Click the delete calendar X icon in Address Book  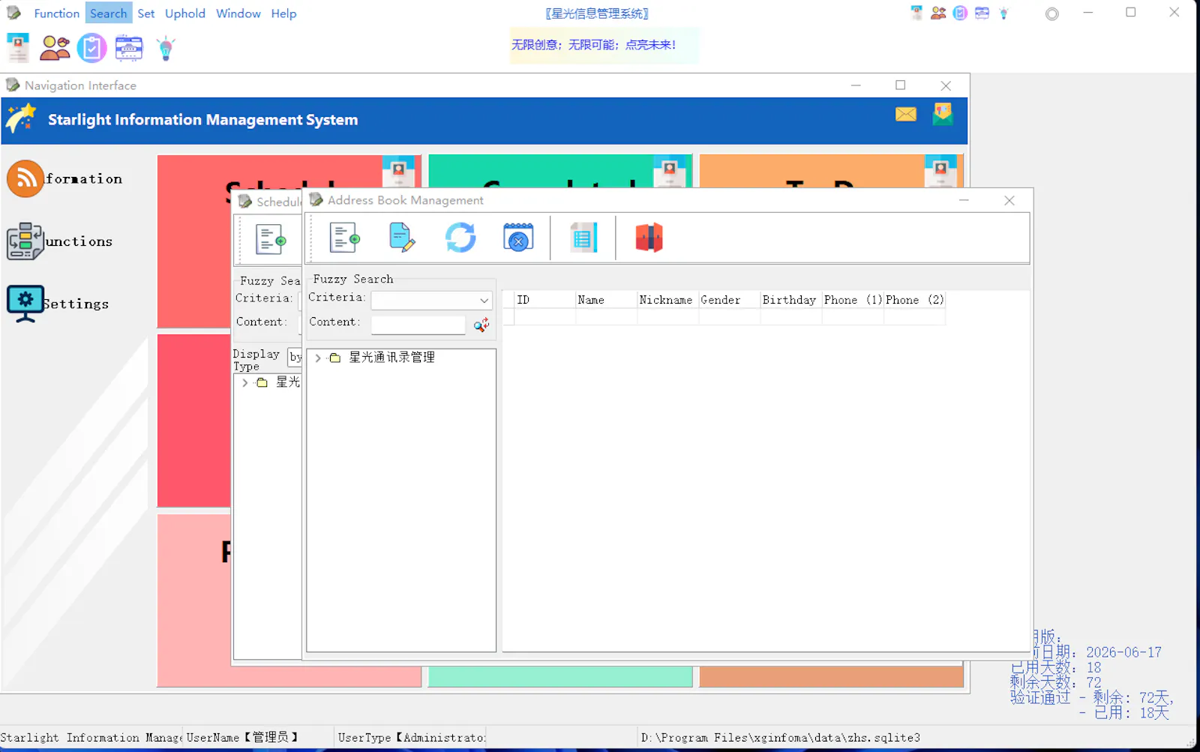[518, 238]
